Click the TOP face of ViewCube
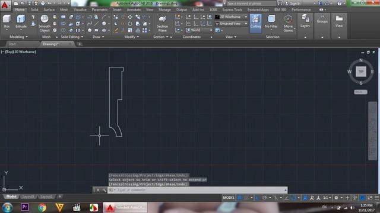Screen dimensions: 380x213 tap(361, 72)
